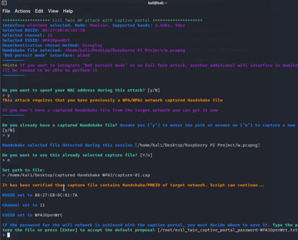298x240 pixels.
Task: Click 'Deauthentication chosen method: Aireplay' line
Action: point(52,45)
